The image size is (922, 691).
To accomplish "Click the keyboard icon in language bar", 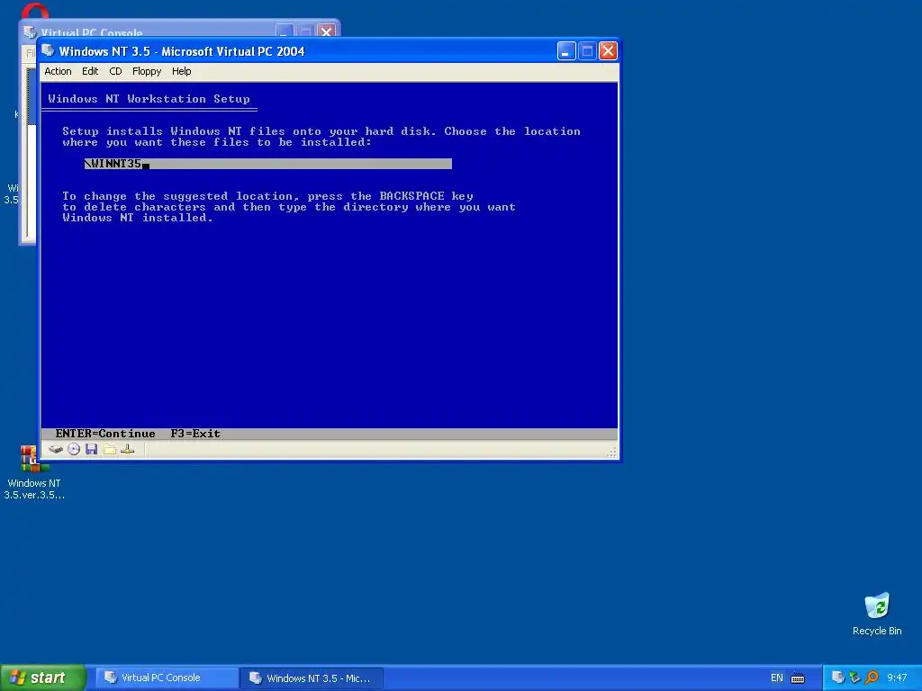I will pyautogui.click(x=798, y=678).
